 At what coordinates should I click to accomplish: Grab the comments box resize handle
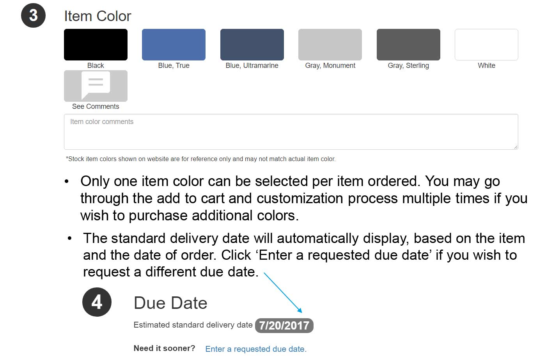click(x=516, y=147)
